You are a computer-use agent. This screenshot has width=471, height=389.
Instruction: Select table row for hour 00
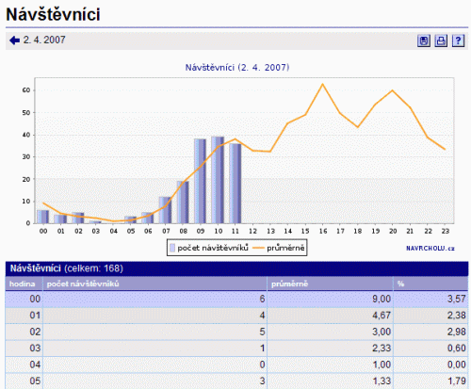(236, 299)
